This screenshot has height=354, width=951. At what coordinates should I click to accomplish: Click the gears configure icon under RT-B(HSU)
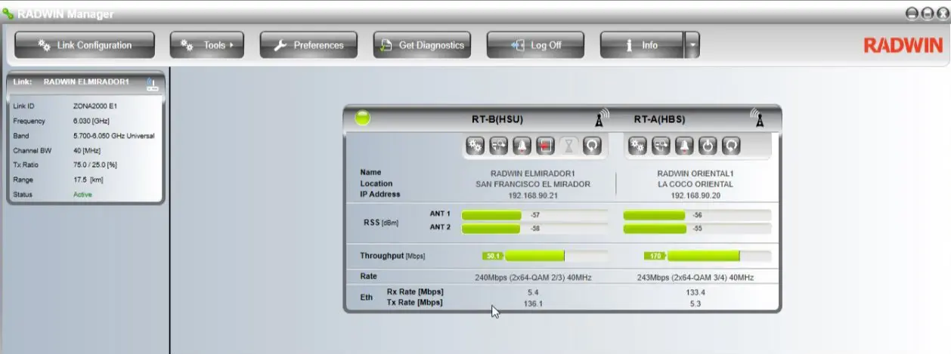coord(475,145)
